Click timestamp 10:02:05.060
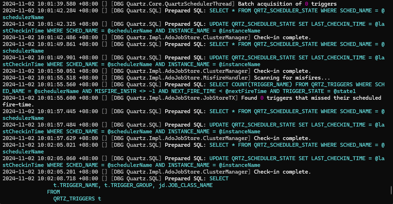This screenshot has width=393, height=204. [57, 158]
